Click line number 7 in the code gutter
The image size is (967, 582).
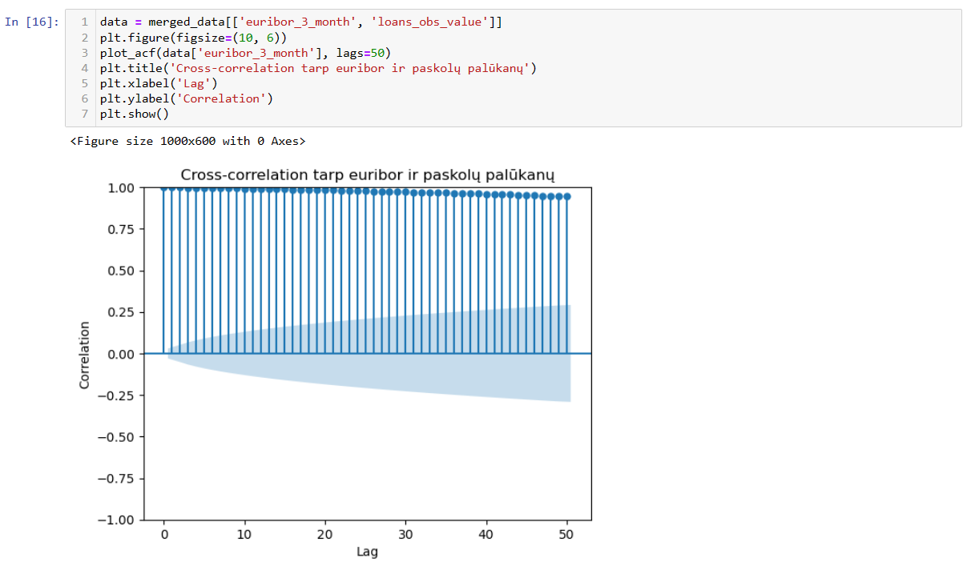coord(84,114)
